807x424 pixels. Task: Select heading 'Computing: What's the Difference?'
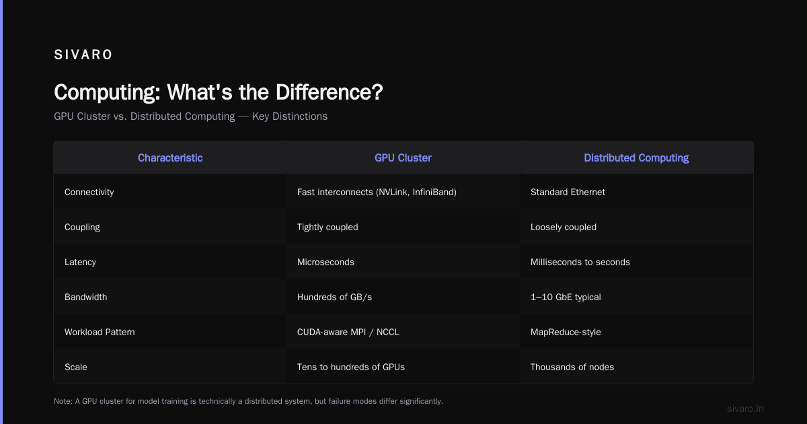coord(218,92)
